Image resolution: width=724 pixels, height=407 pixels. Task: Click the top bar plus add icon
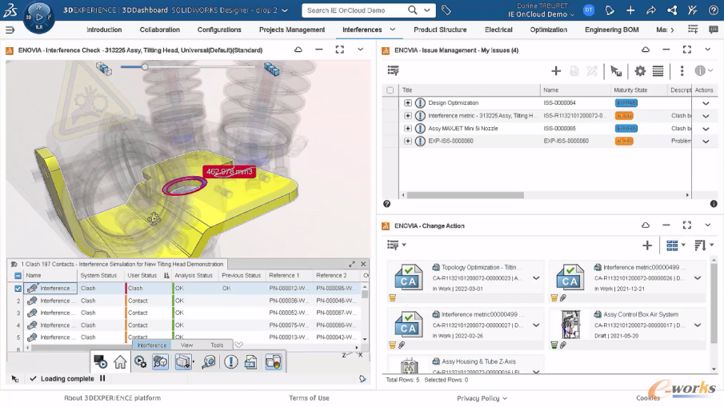630,10
